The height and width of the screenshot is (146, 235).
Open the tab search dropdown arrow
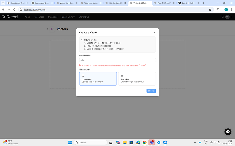[x=3, y=3]
